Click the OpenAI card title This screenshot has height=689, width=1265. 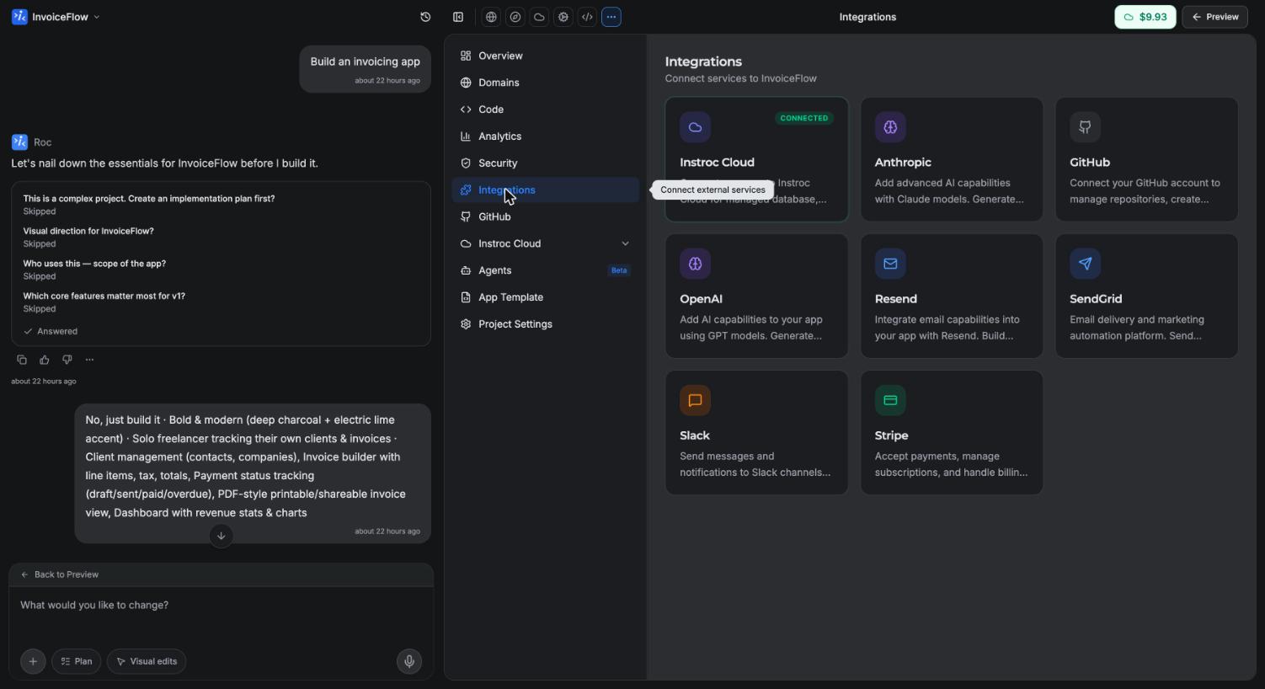coord(701,299)
